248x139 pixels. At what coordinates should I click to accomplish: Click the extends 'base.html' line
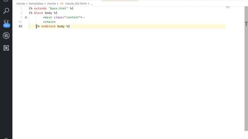click(51, 8)
